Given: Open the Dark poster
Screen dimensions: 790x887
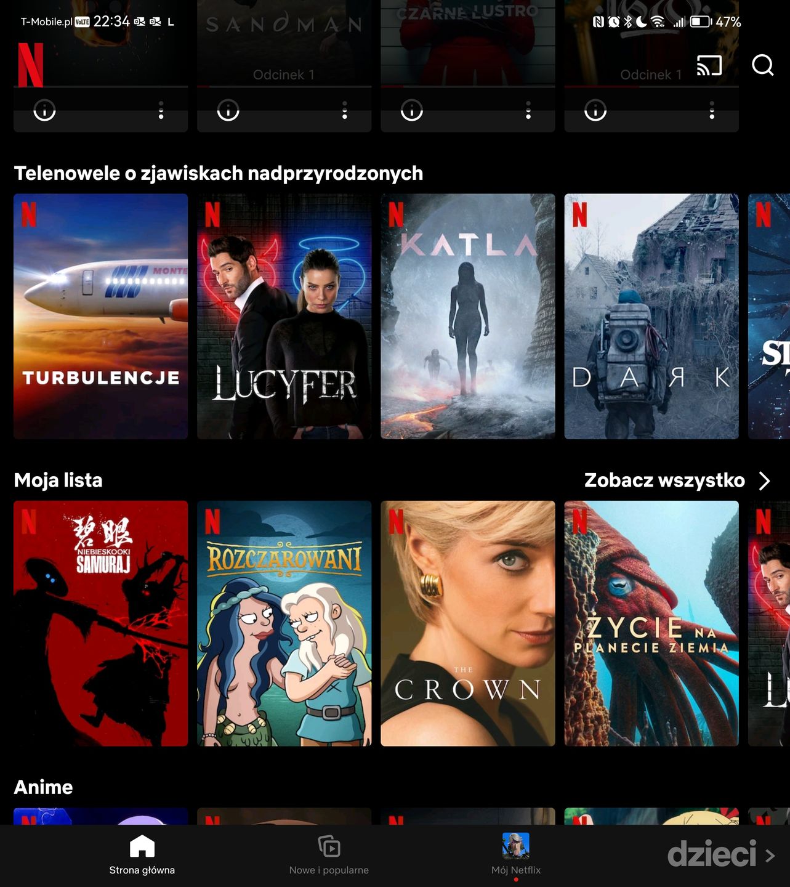Looking at the screenshot, I should (651, 316).
